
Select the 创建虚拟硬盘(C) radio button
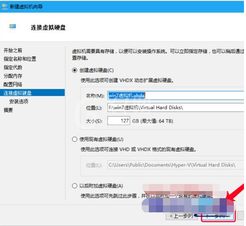[x=74, y=70]
